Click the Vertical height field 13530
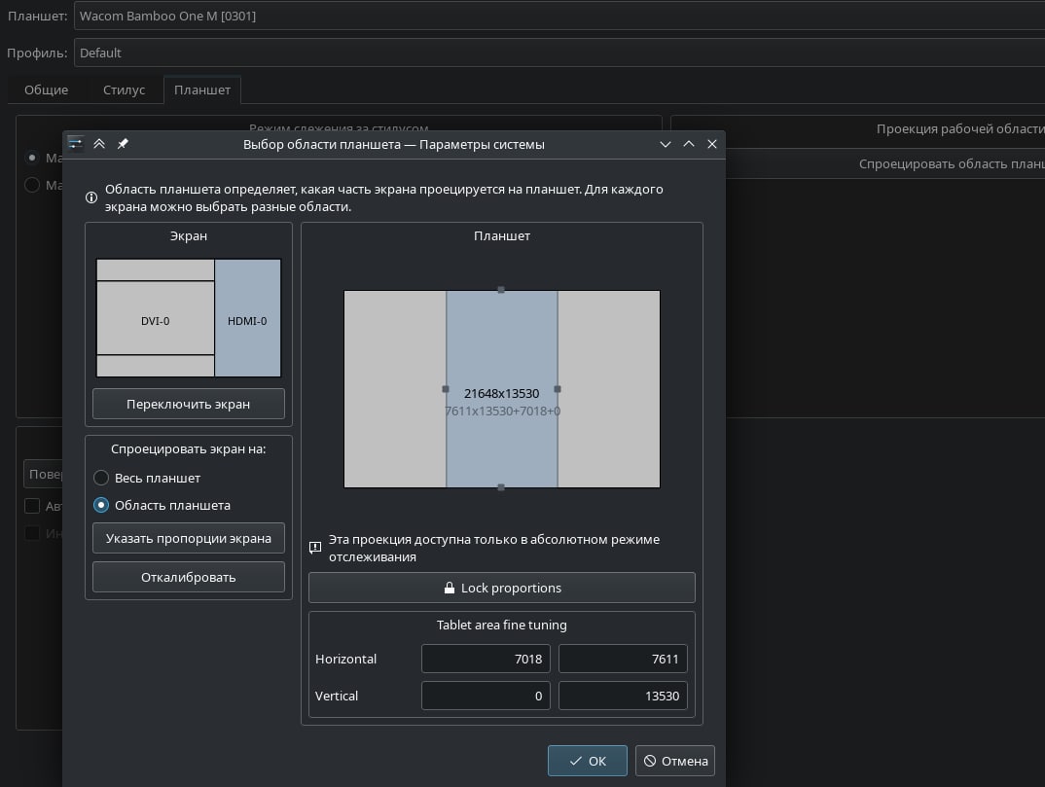 623,696
